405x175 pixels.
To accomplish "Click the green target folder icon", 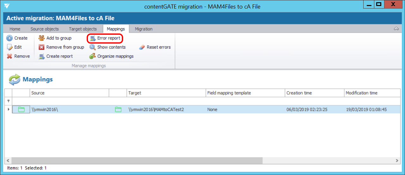I will click(118, 110).
